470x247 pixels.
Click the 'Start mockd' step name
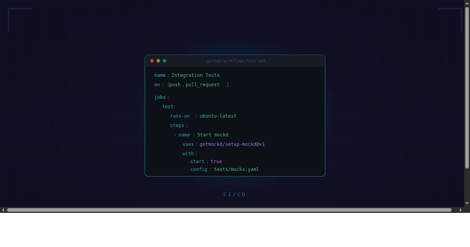tap(213, 135)
